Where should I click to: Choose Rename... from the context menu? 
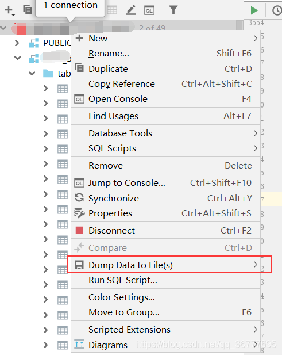[x=166, y=54]
